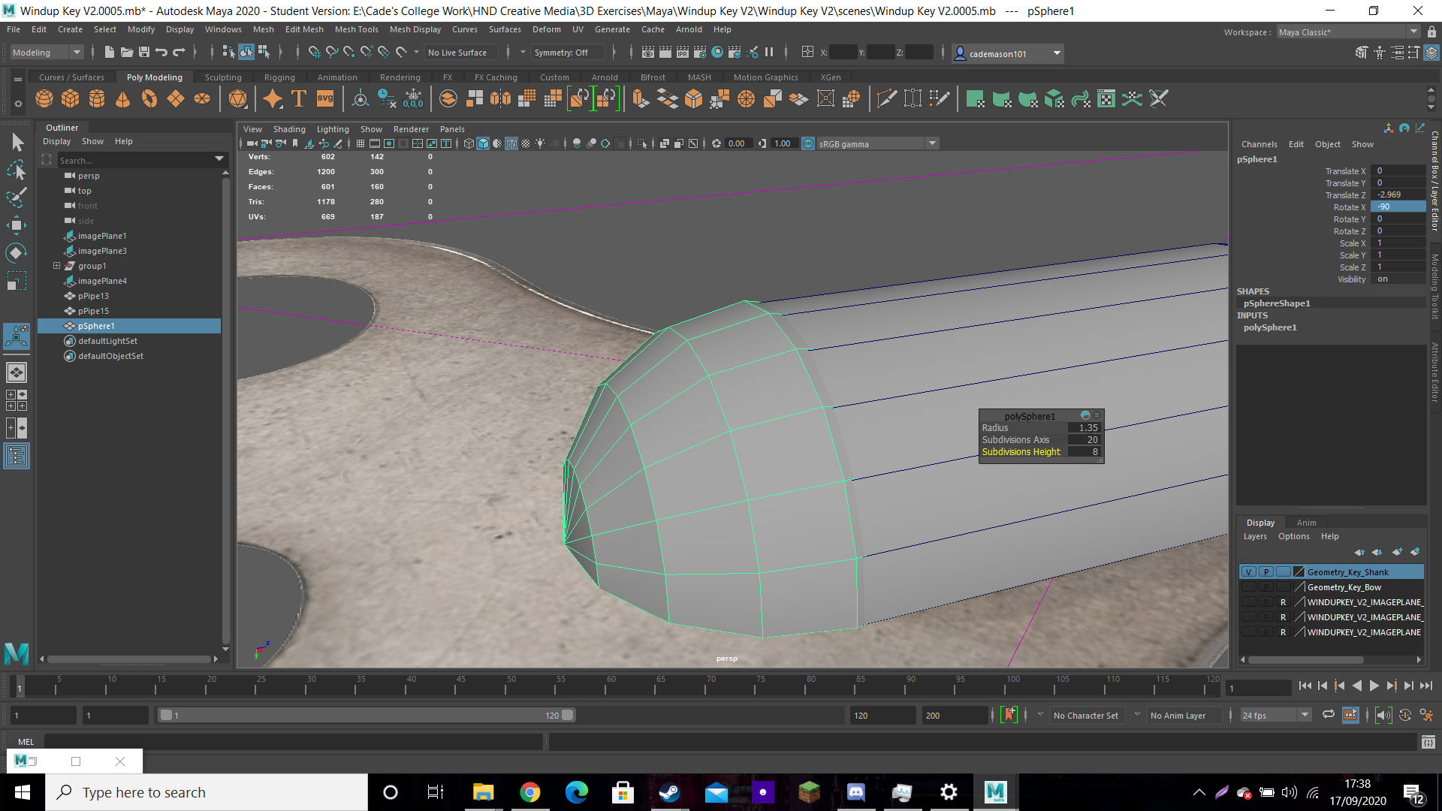Open the 24 fps frame rate dropdown
Screen dimensions: 1442x811
click(1275, 715)
